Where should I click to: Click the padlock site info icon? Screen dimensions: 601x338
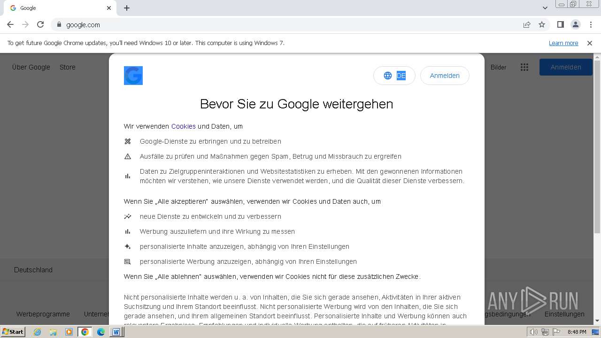click(59, 24)
